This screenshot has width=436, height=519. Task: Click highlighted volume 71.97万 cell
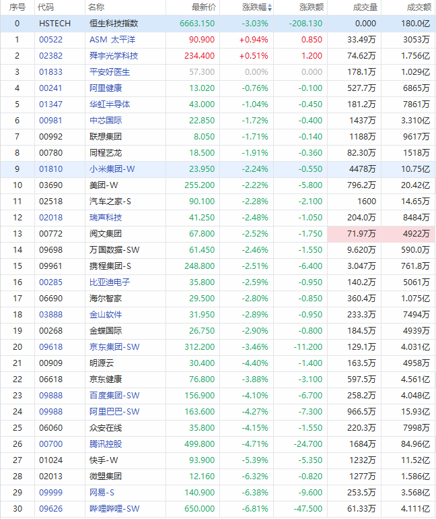pyautogui.click(x=354, y=234)
